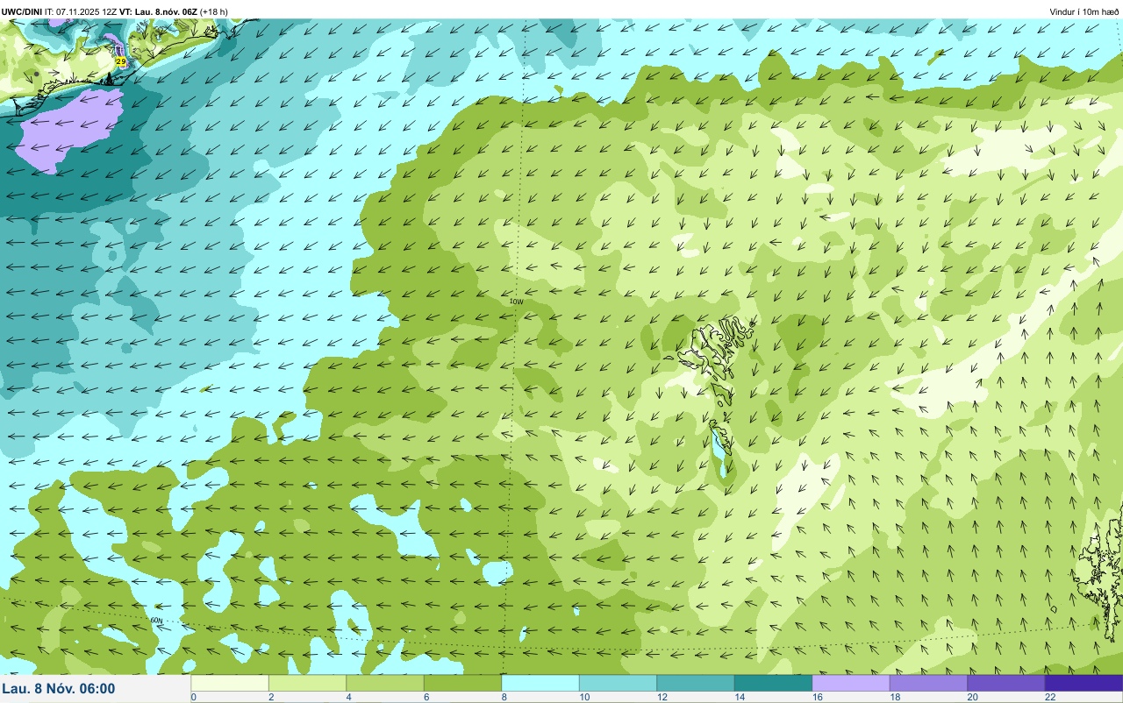
Task: Click the 'VT: Lau. 8.nóv. 06Z' valid time text
Action: coord(158,11)
